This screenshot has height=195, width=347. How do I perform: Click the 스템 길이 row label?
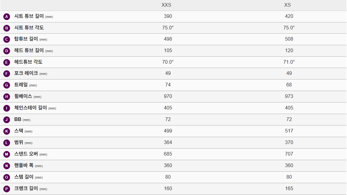click(24, 177)
